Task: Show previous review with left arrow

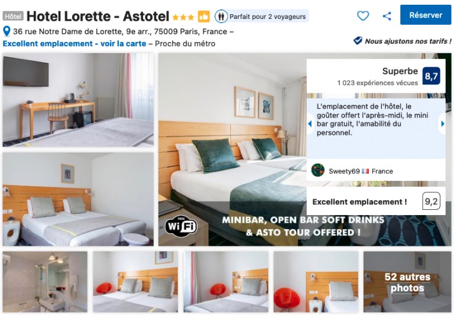Action: click(x=310, y=124)
